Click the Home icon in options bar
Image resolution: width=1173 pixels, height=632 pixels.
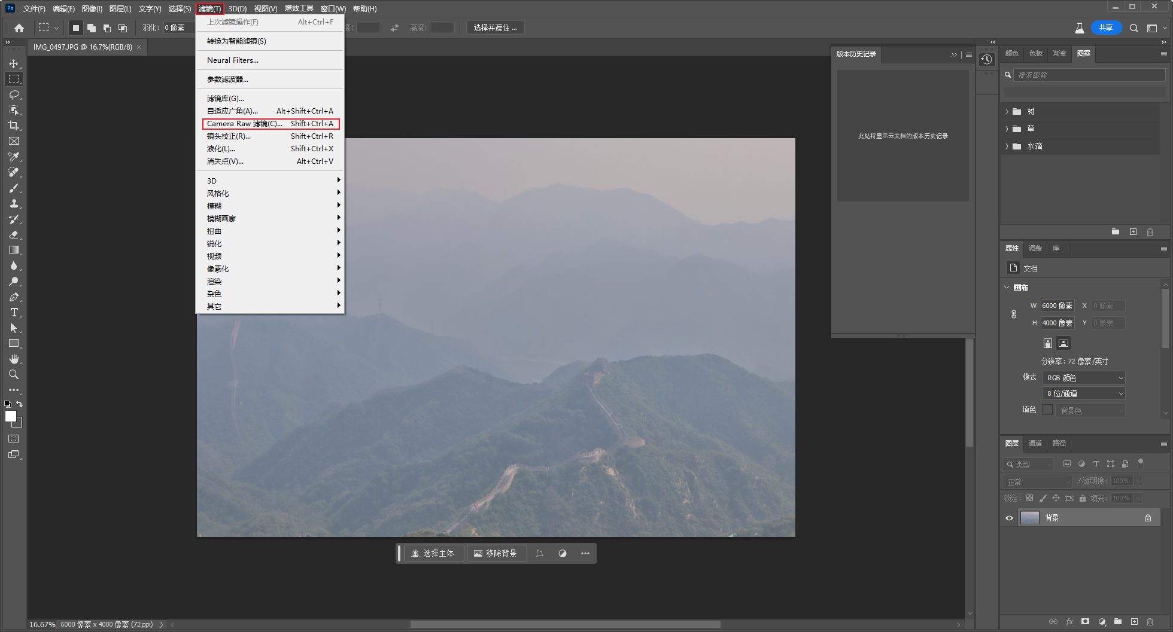(x=19, y=28)
